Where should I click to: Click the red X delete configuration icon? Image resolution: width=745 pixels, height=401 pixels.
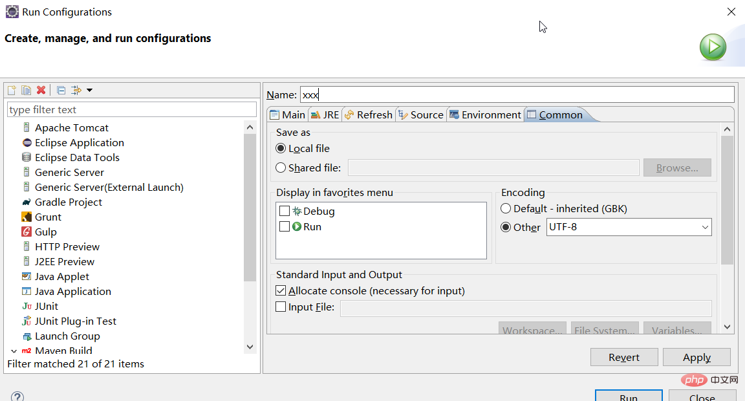41,91
